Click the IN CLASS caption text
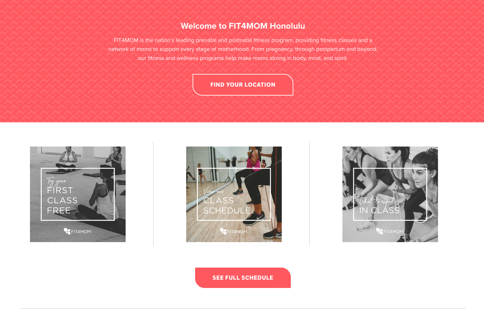Screen dimensions: 484x309 tap(379, 210)
